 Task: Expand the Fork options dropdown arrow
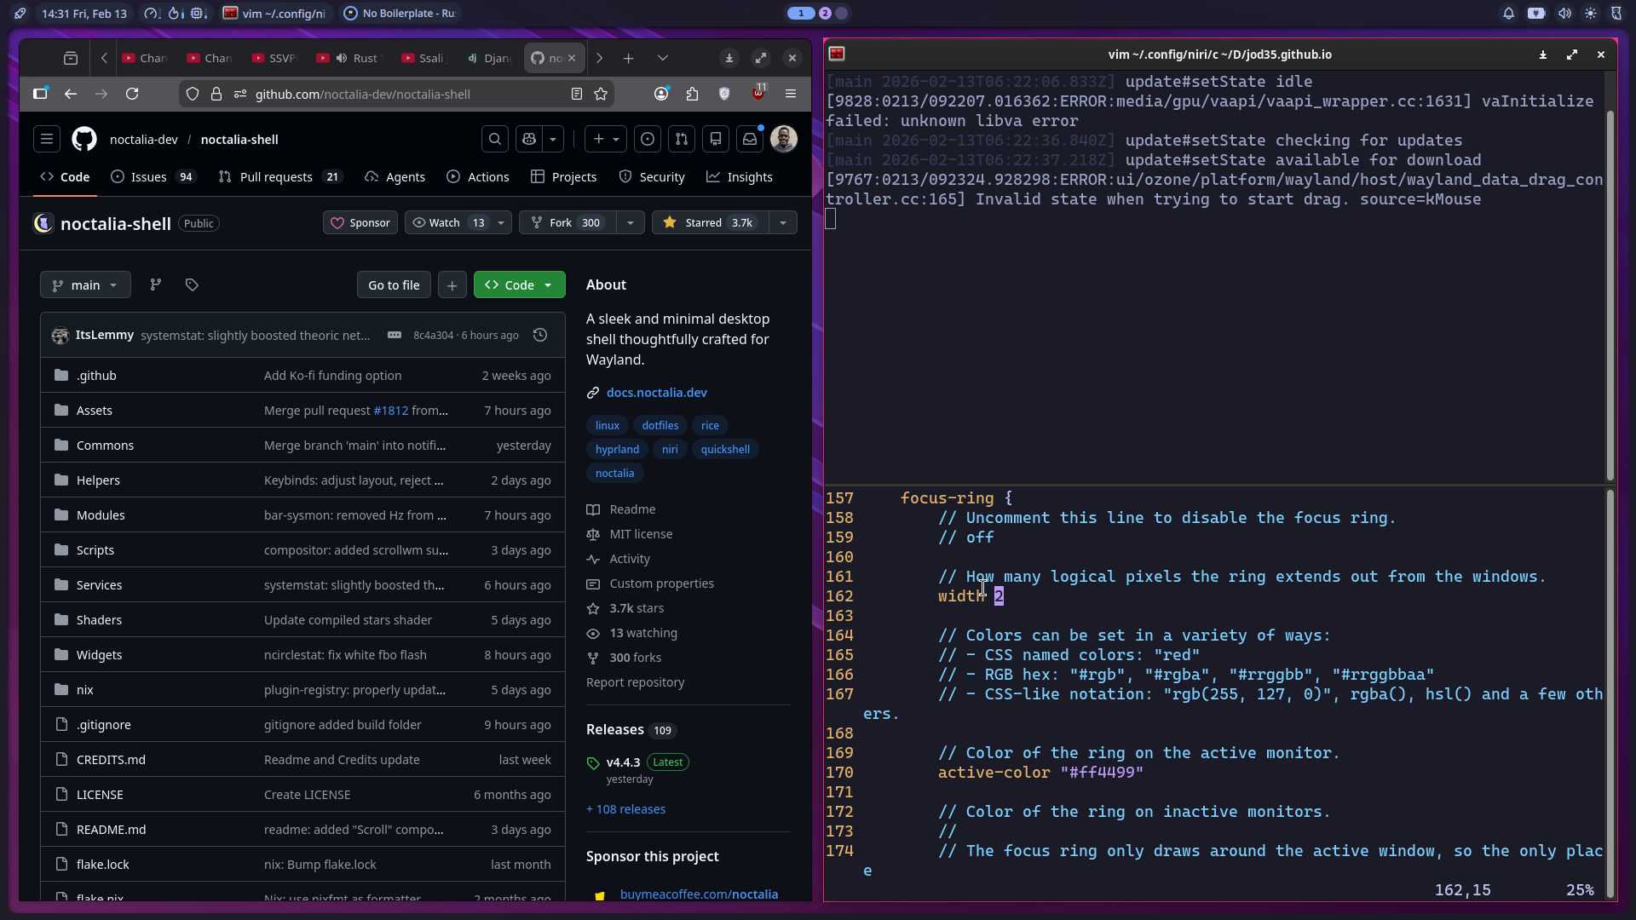pyautogui.click(x=631, y=222)
